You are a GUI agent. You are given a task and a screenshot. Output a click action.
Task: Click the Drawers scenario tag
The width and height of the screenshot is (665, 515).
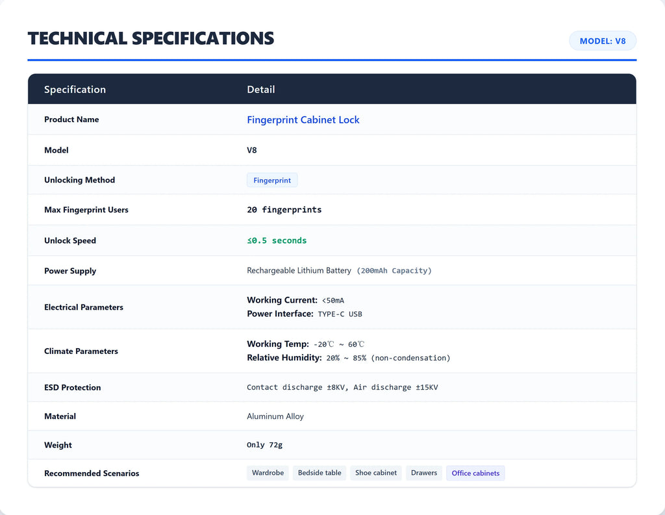(x=423, y=473)
